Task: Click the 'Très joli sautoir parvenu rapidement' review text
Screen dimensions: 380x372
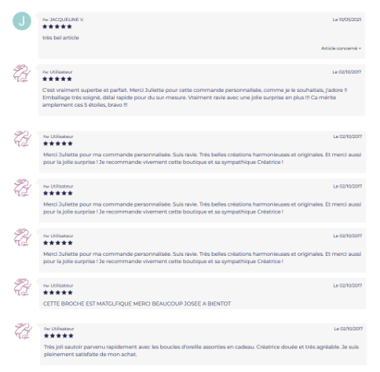Action: pyautogui.click(x=201, y=351)
